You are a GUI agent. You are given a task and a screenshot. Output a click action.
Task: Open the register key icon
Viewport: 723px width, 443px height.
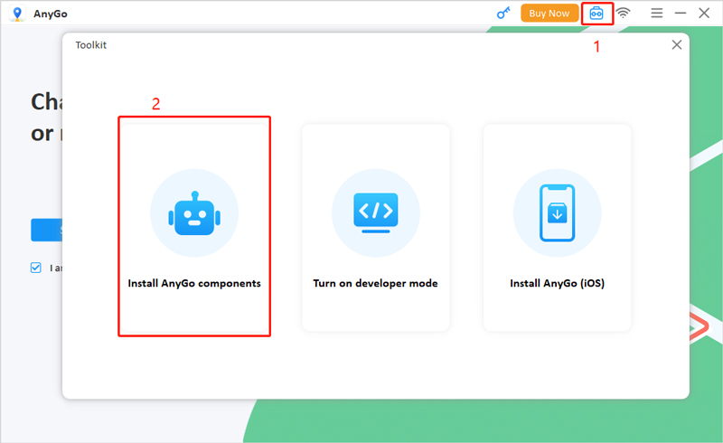pyautogui.click(x=503, y=14)
